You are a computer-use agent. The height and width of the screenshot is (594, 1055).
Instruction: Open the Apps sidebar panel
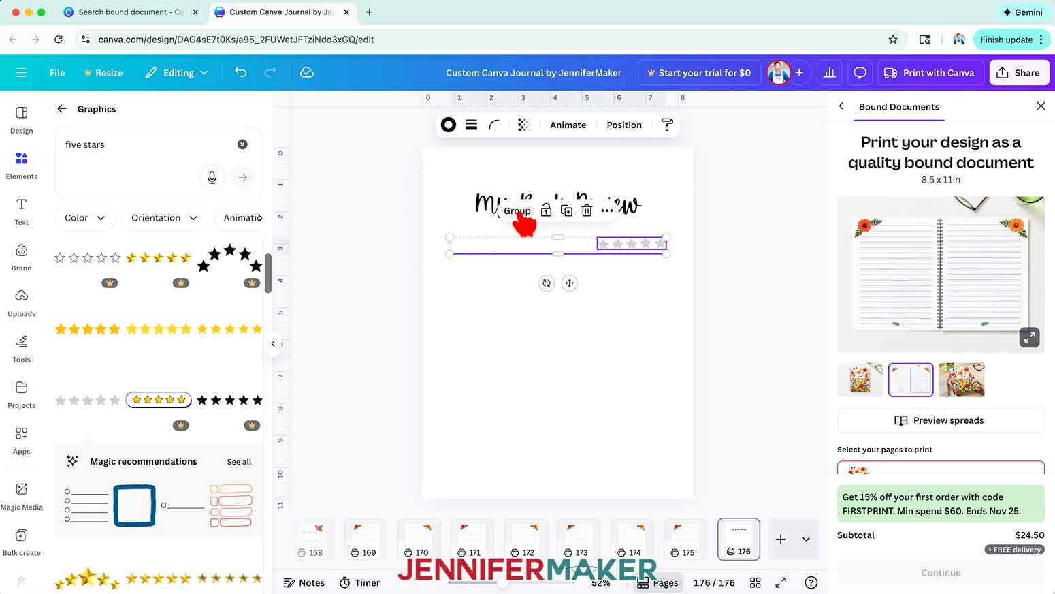[21, 441]
